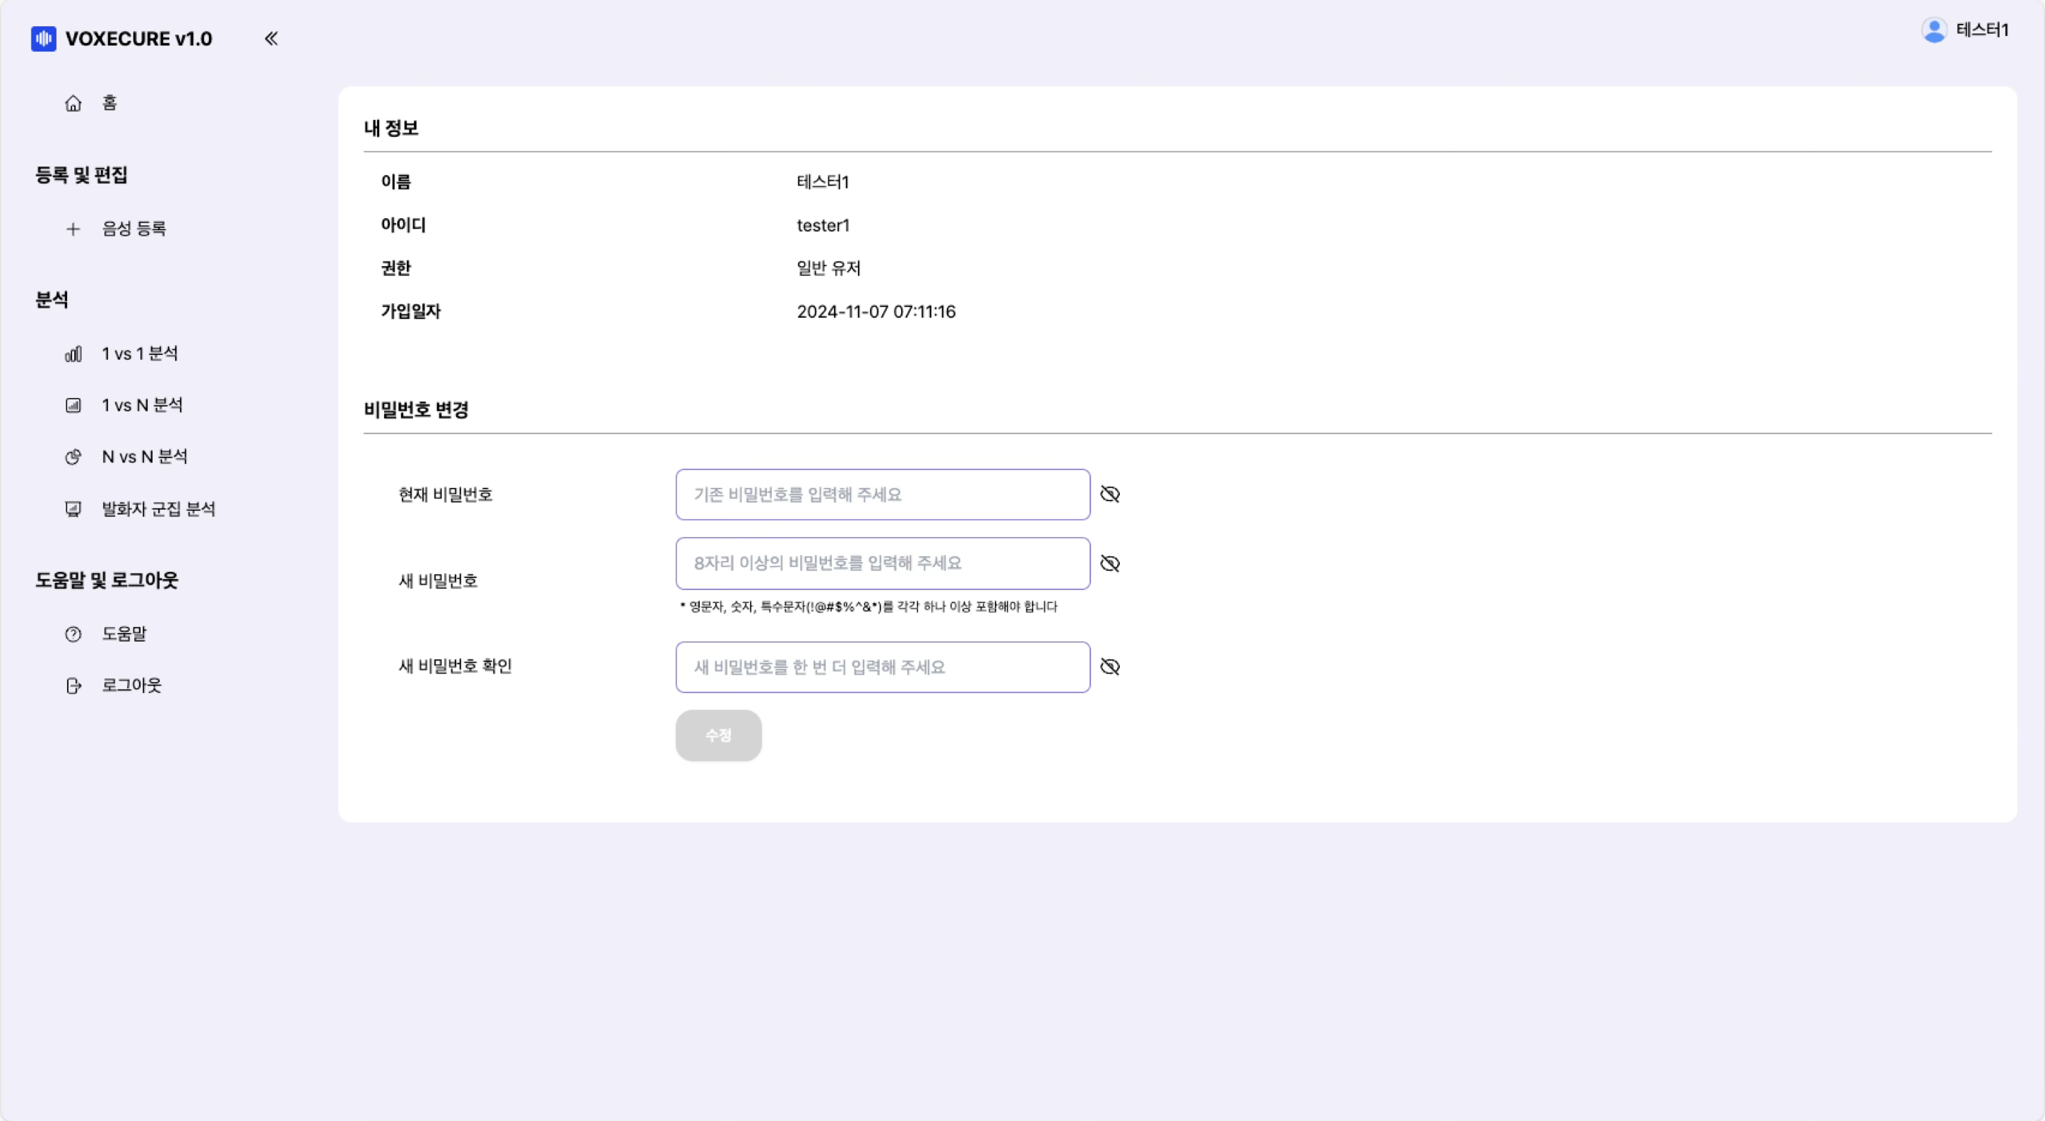Click the 새 비밀번호 확인 input box
Image resolution: width=2045 pixels, height=1121 pixels.
[x=882, y=667]
